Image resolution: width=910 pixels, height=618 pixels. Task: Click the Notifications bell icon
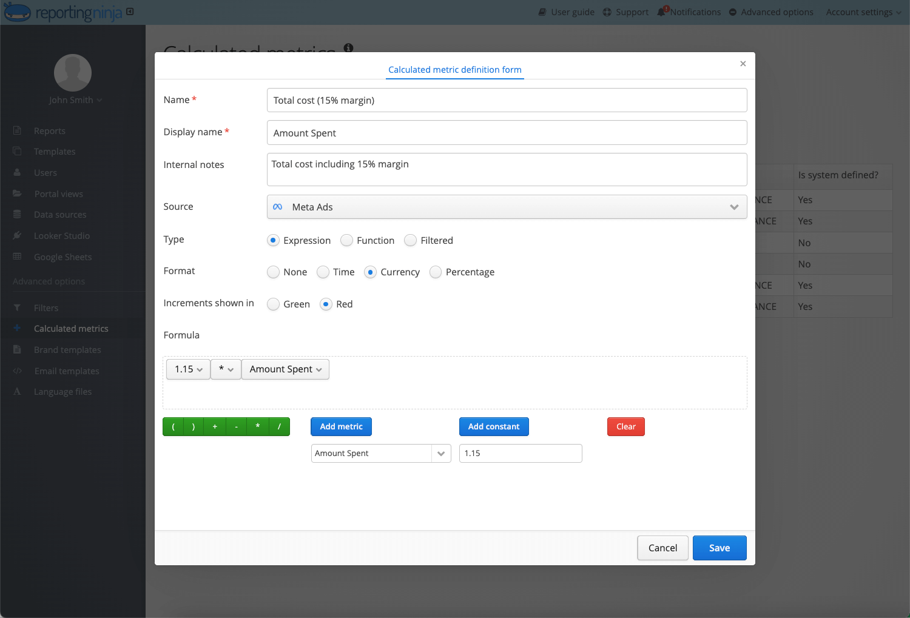[661, 12]
